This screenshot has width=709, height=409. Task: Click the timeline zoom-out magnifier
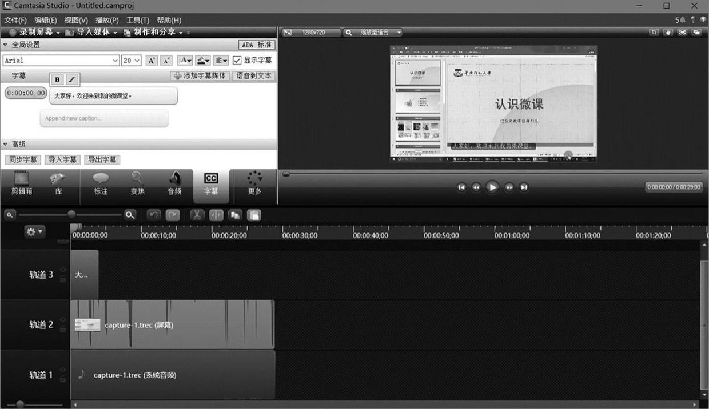(10, 215)
